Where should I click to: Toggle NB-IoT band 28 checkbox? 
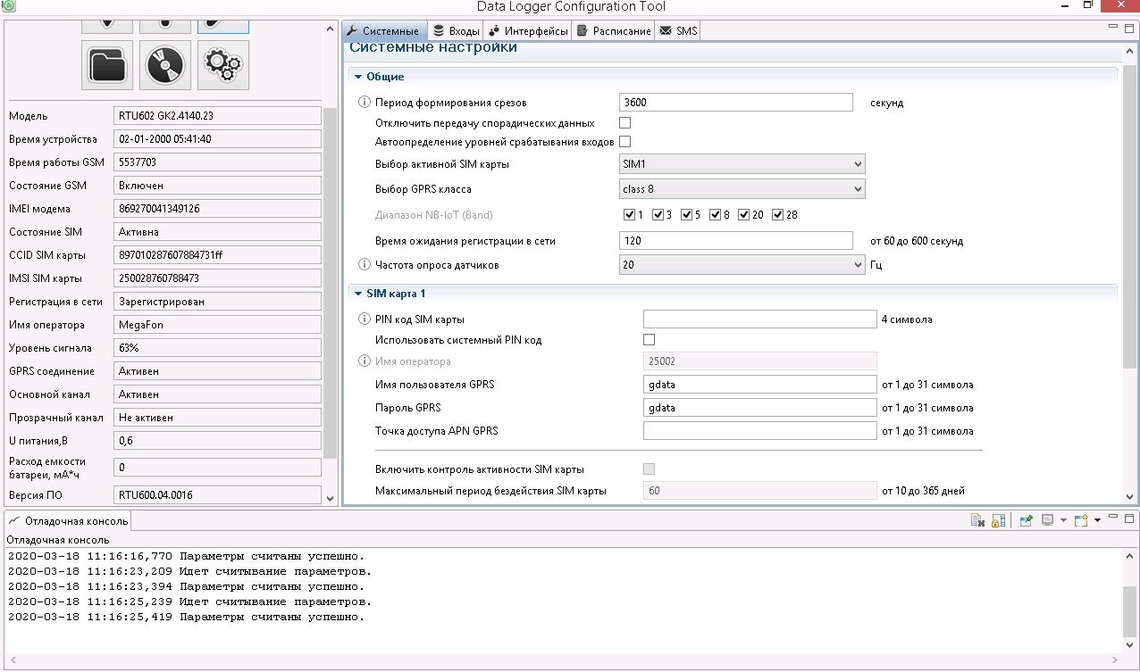[778, 215]
